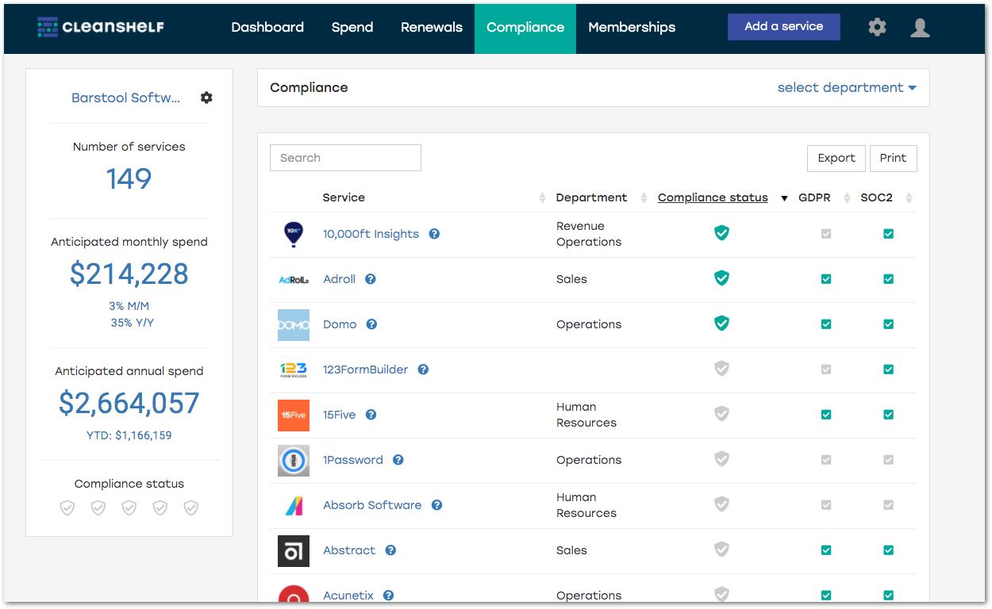Click the Compliance status column header
992x609 pixels.
tap(713, 198)
